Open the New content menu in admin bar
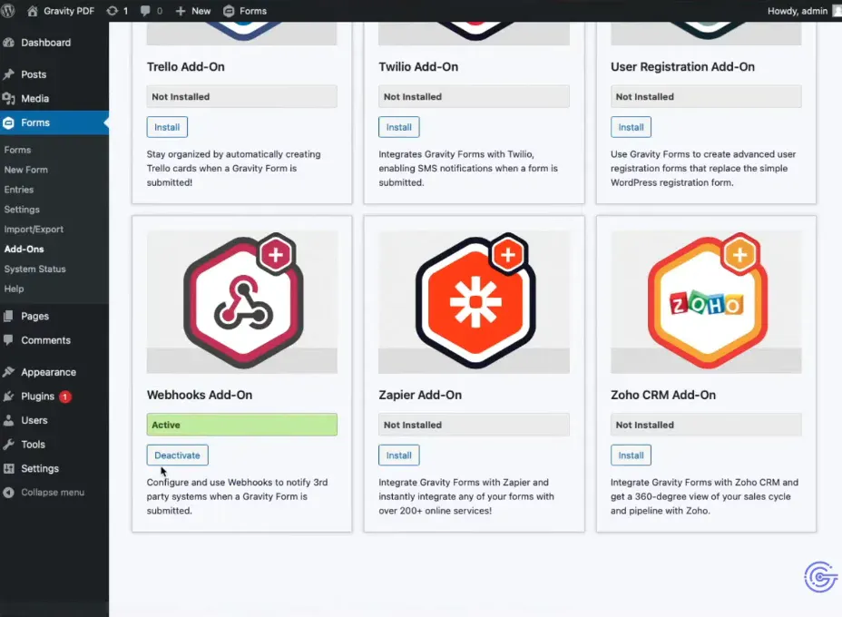Screen dimensions: 842x617 click(192, 11)
